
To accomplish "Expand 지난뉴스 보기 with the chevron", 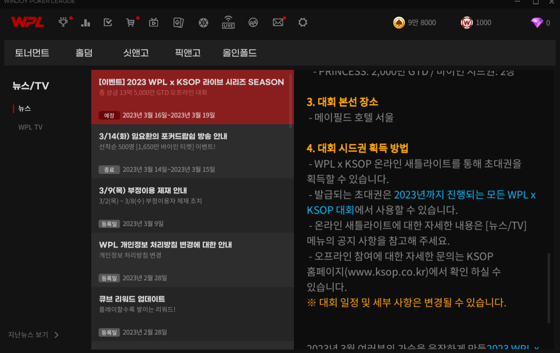I will pos(56,335).
